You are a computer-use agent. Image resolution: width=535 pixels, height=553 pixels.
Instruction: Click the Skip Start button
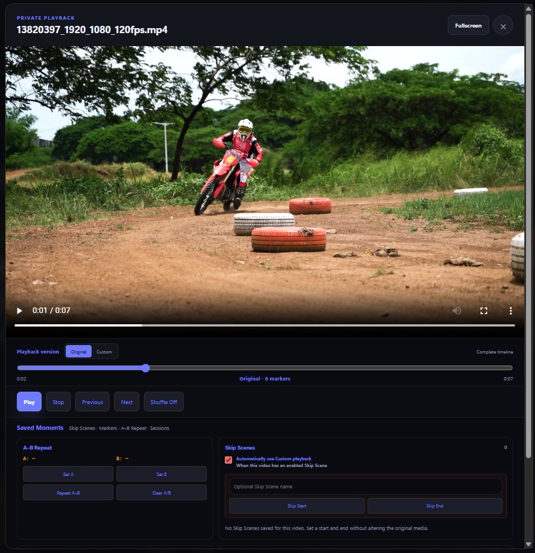pos(297,506)
